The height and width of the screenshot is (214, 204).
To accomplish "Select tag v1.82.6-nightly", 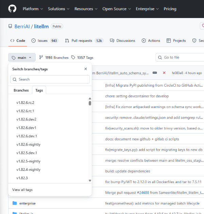I will [x=29, y=144].
